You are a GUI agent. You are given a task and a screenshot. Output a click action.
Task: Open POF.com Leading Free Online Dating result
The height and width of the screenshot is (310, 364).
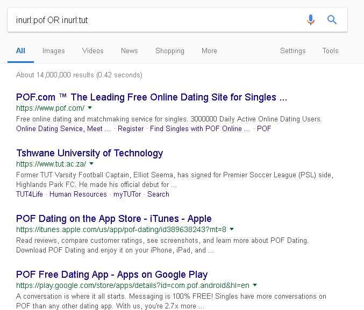tap(152, 97)
